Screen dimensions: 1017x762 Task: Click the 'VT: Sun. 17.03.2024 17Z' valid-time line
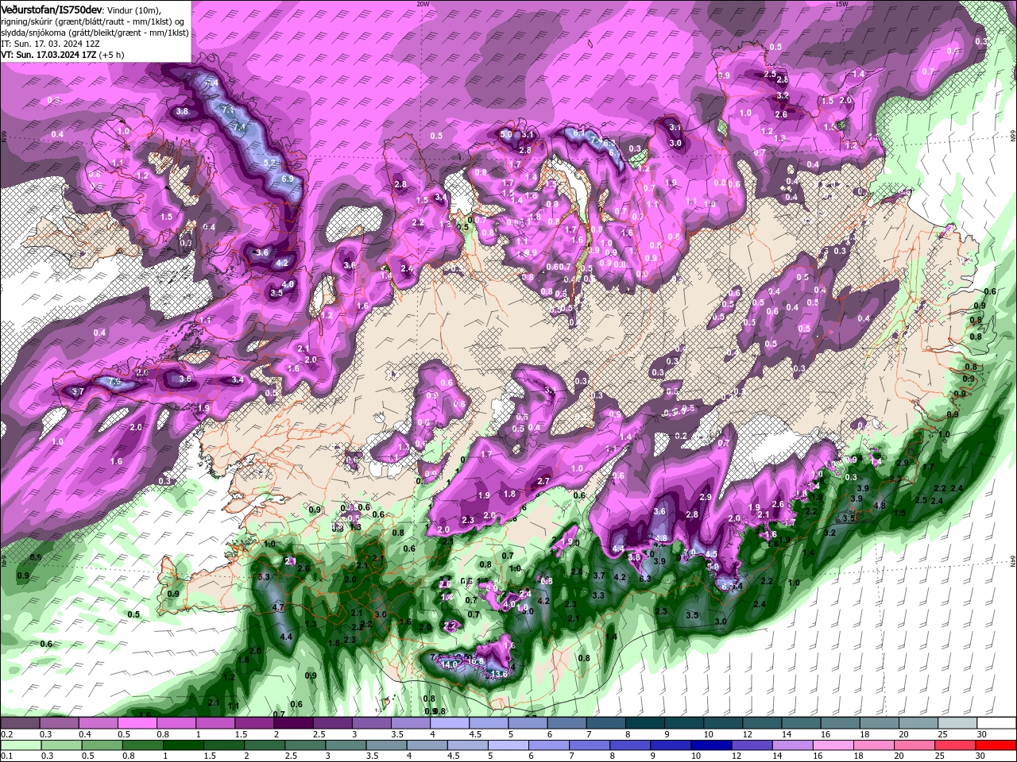pos(48,55)
